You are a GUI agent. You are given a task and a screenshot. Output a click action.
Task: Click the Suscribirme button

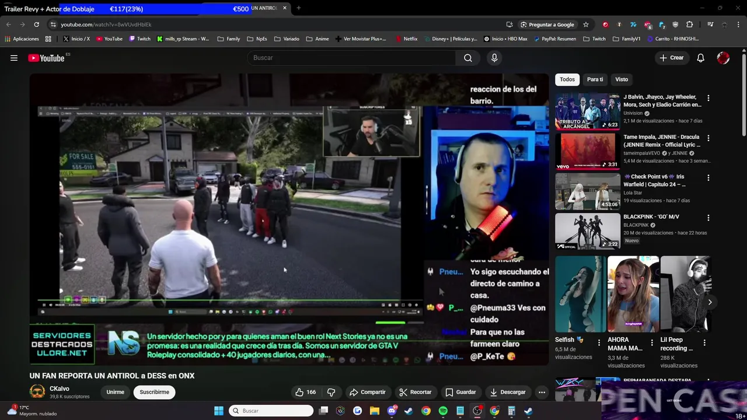click(154, 392)
